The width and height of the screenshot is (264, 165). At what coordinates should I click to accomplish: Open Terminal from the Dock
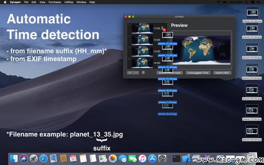(x=176, y=158)
